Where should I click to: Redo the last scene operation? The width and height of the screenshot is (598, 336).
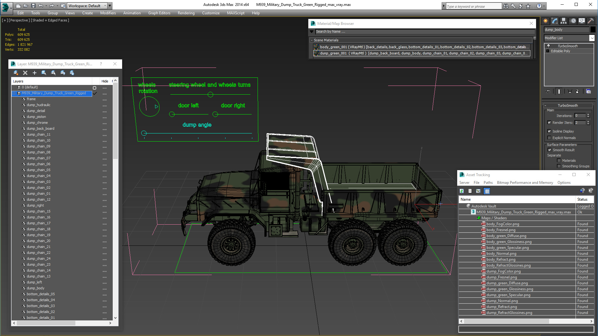tap(52, 6)
